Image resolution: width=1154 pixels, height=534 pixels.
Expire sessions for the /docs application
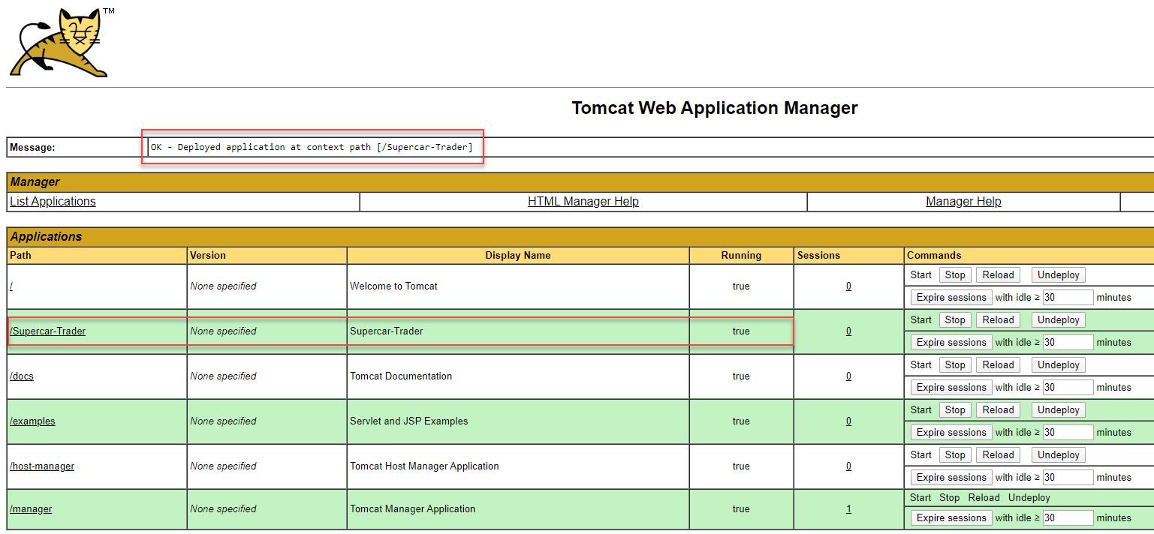pos(951,388)
